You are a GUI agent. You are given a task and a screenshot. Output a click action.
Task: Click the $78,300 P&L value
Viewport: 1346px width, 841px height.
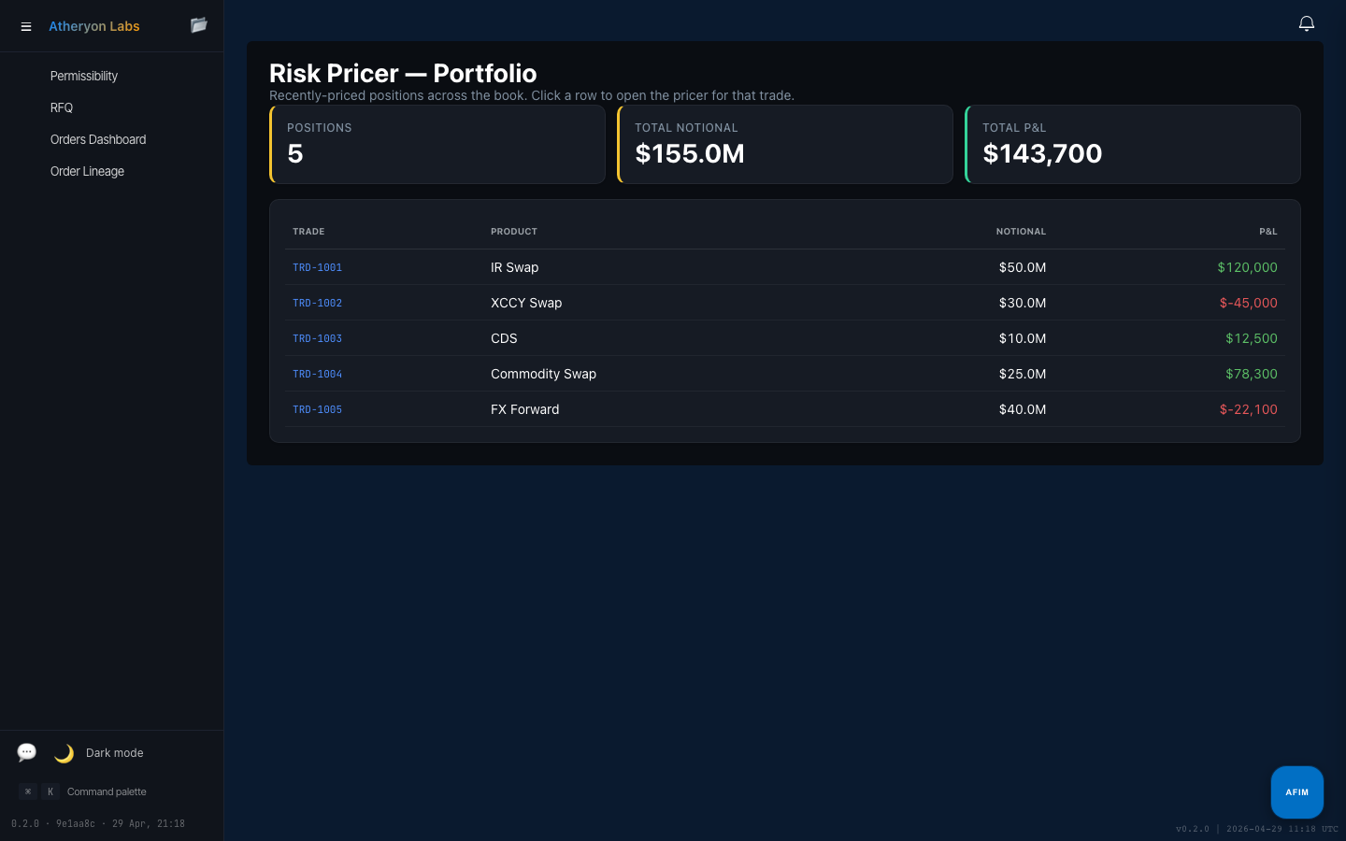1252,374
